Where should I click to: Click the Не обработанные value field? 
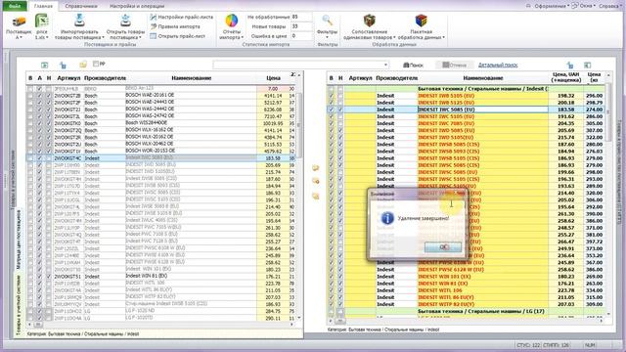[x=301, y=17]
